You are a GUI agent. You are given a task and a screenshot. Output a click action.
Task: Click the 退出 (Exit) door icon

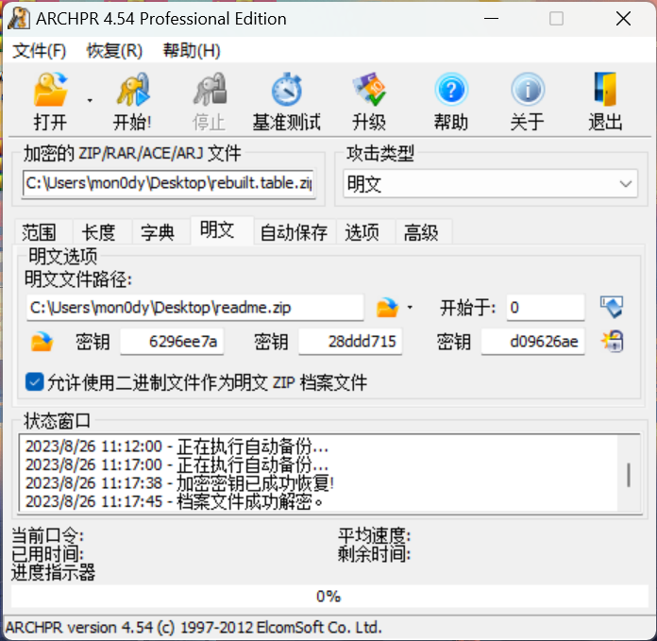[x=605, y=90]
